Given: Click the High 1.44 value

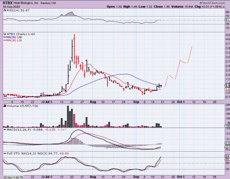Looking at the screenshot, I should [x=130, y=7].
